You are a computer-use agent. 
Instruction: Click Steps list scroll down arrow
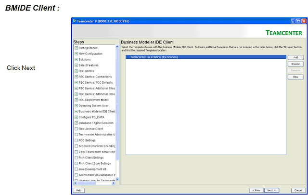pos(117,179)
